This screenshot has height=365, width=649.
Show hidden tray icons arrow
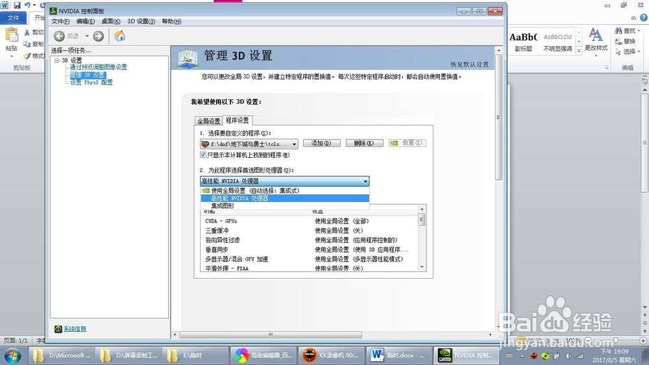(x=522, y=356)
